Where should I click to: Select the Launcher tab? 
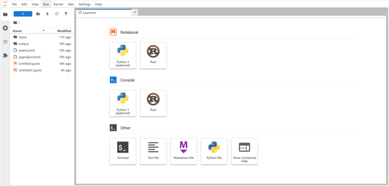(104, 13)
